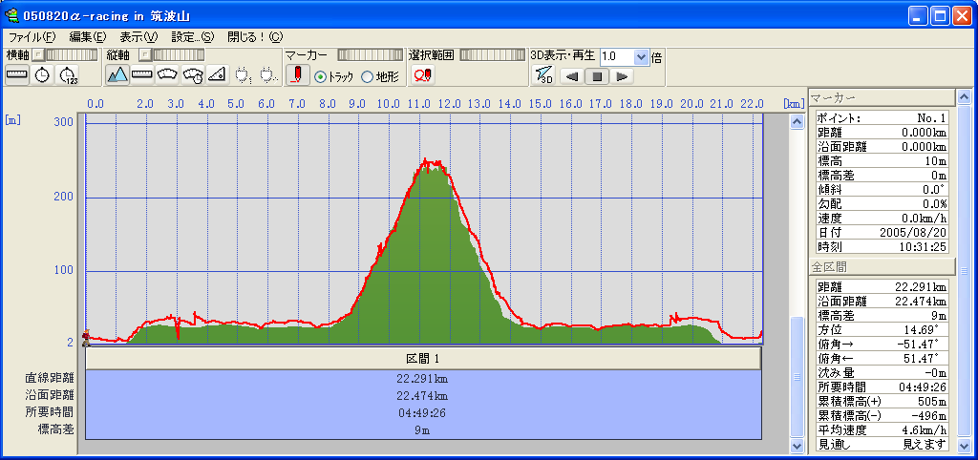Image resolution: width=978 pixels, height=460 pixels.
Task: Select elevation mountain profile for vertical axis
Action: point(117,75)
